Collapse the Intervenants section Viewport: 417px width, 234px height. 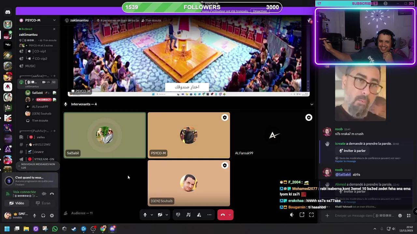coord(312,104)
